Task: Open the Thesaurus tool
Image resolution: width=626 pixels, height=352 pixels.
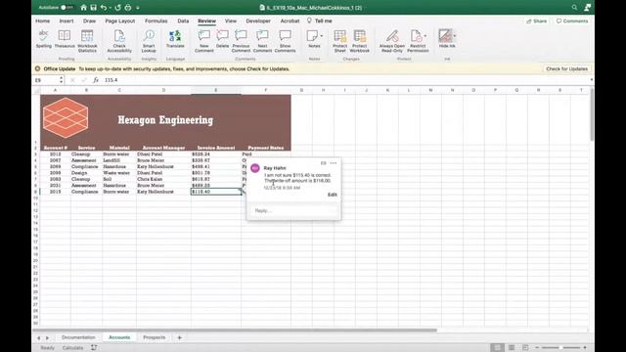Action: click(x=65, y=39)
